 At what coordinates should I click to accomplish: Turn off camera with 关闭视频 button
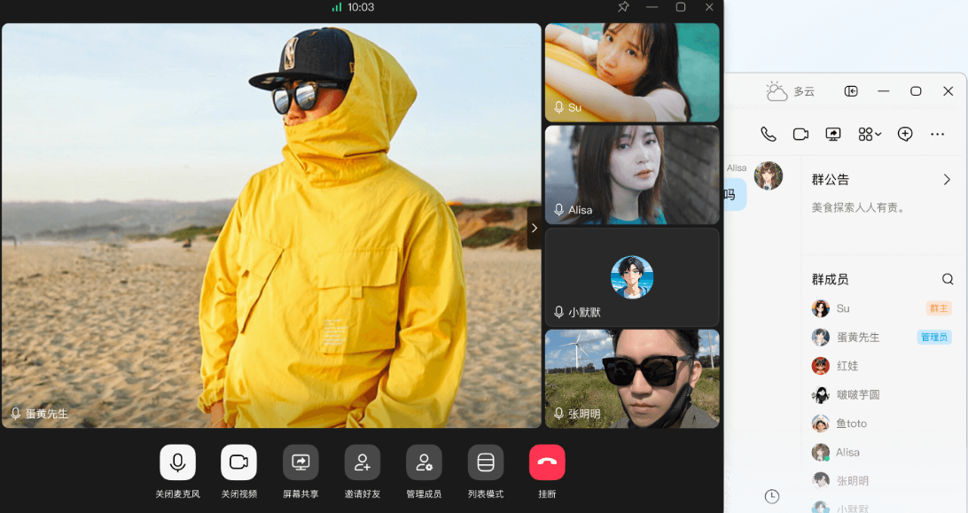pyautogui.click(x=239, y=462)
